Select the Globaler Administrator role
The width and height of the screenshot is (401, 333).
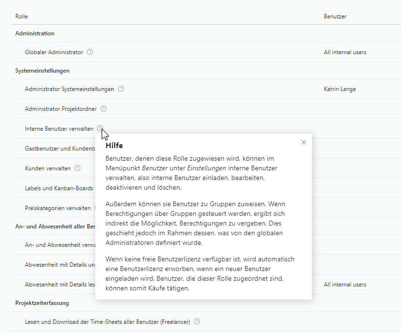click(x=54, y=52)
